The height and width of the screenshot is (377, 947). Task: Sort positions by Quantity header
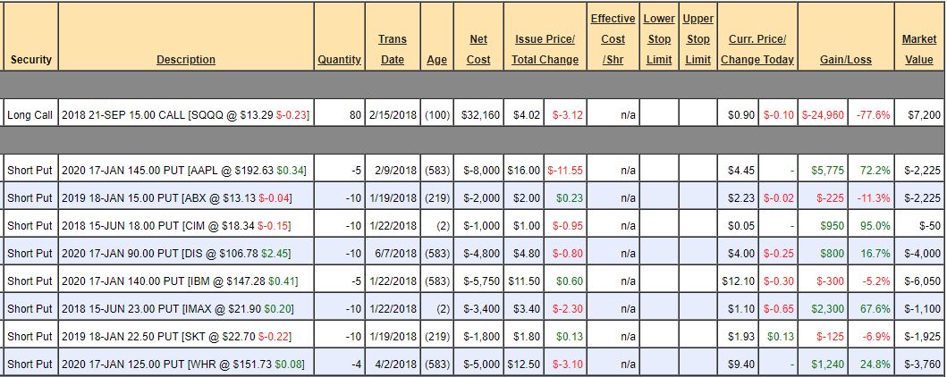(339, 60)
